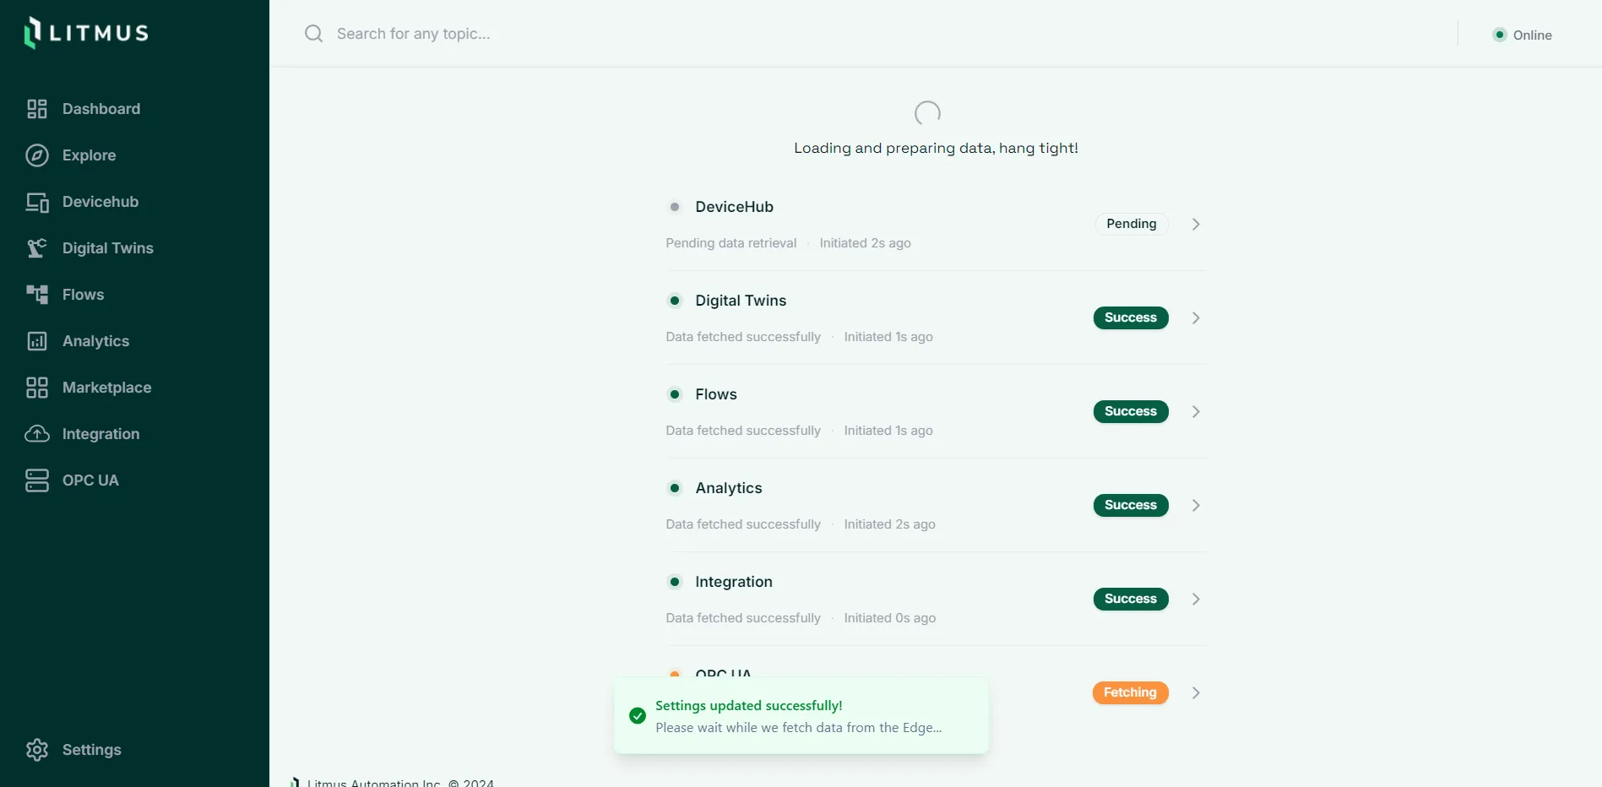Click the Flows diagram icon
This screenshot has width=1602, height=787.
pyautogui.click(x=37, y=295)
